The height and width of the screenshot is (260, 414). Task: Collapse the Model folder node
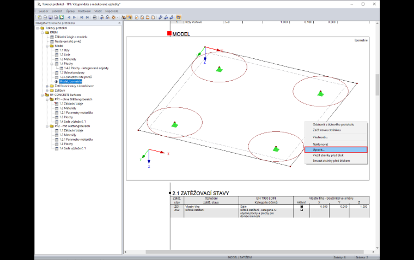pyautogui.click(x=47, y=46)
